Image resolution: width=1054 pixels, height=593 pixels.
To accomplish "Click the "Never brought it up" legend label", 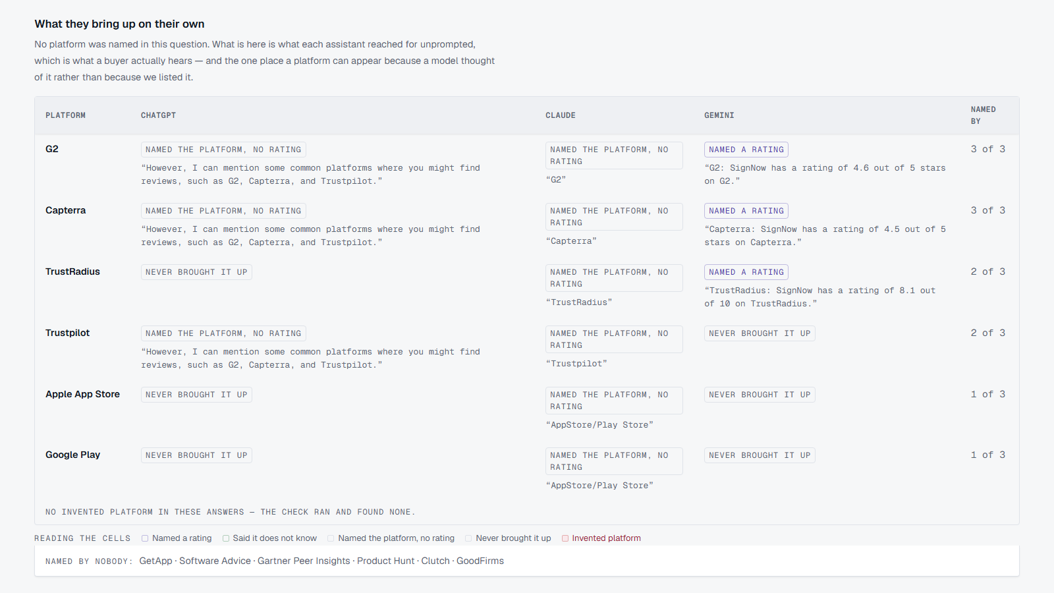I will 513,538.
